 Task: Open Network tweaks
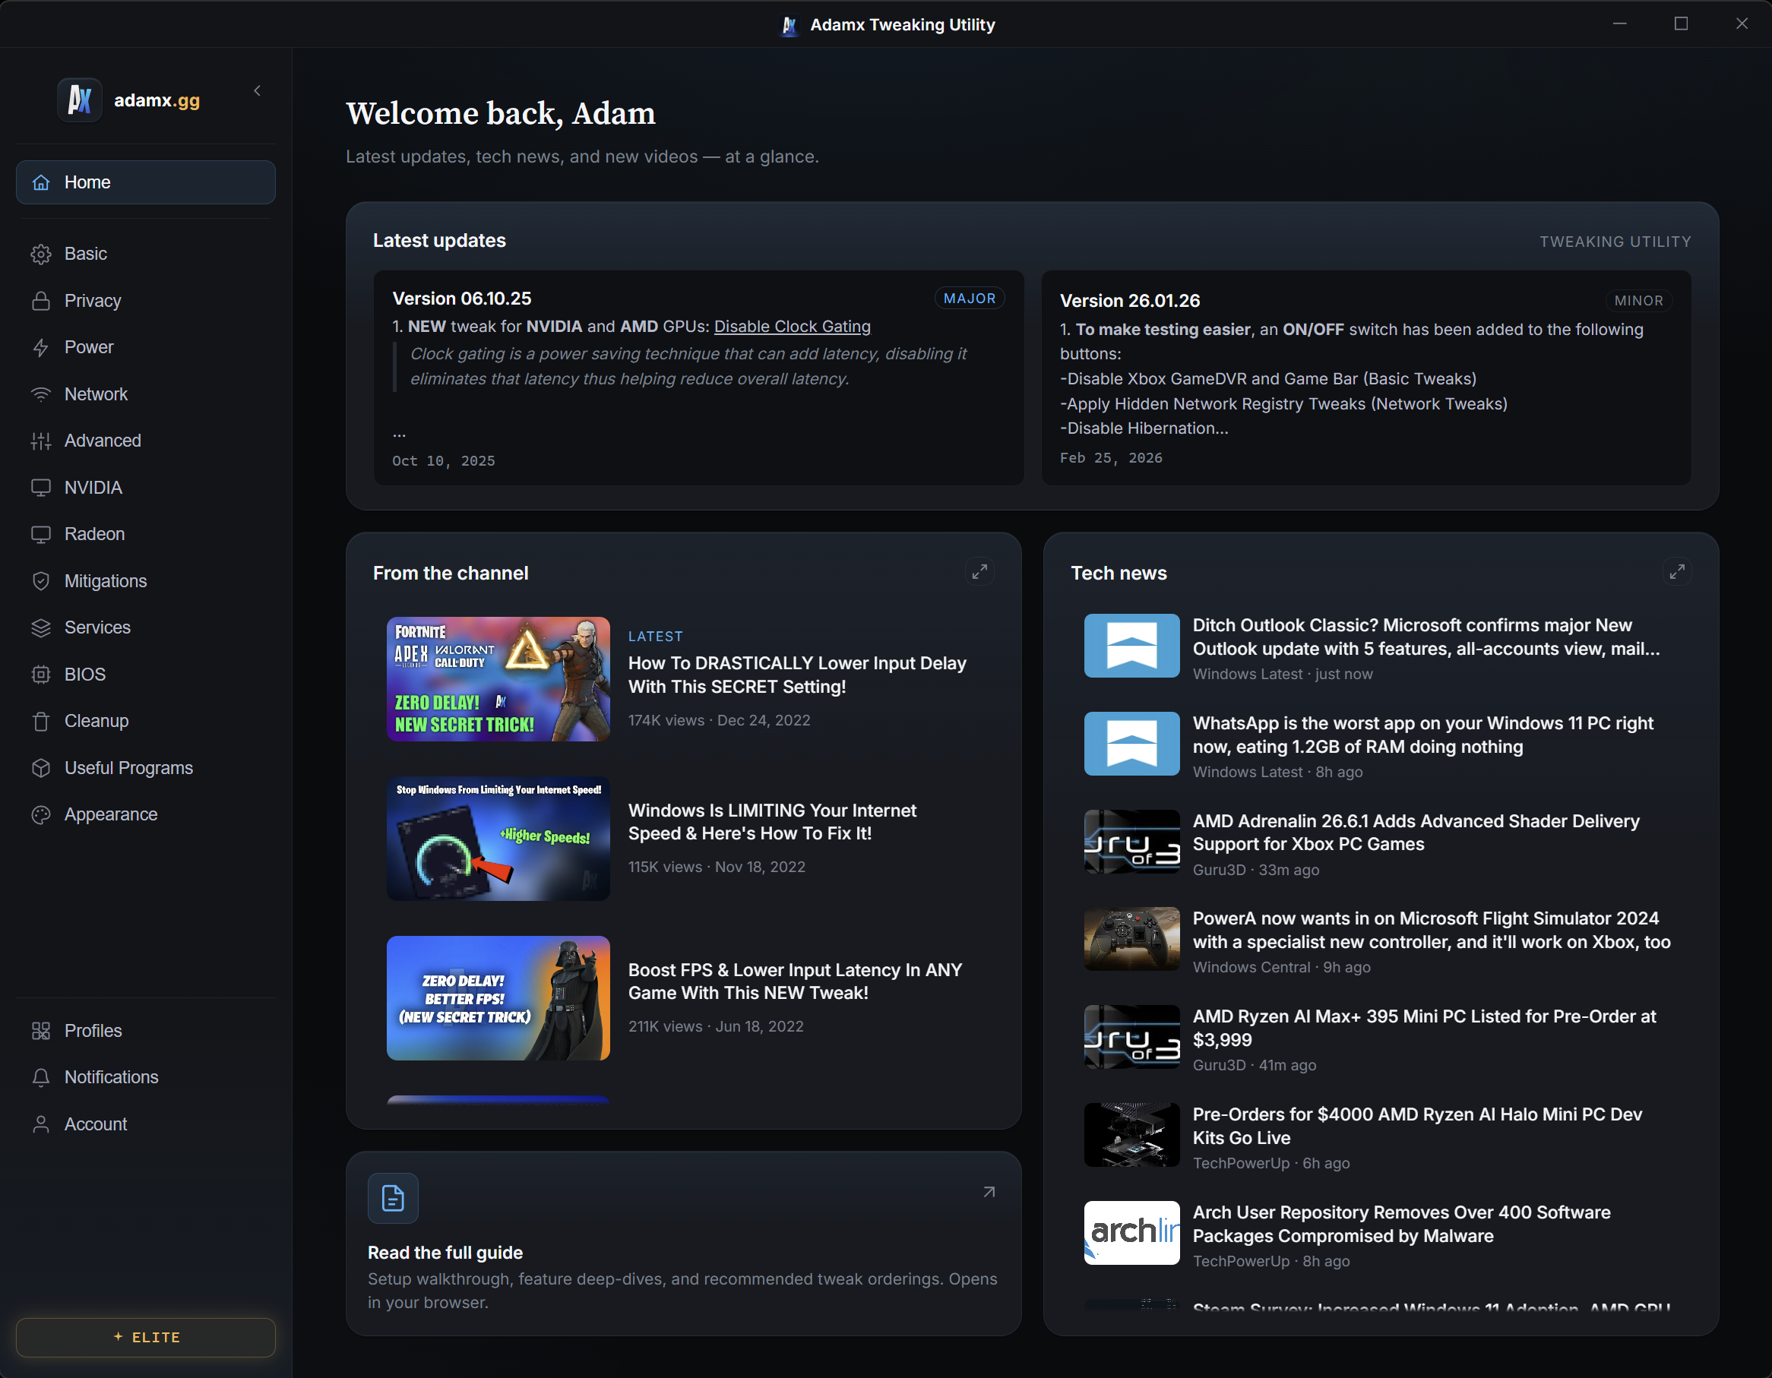146,394
